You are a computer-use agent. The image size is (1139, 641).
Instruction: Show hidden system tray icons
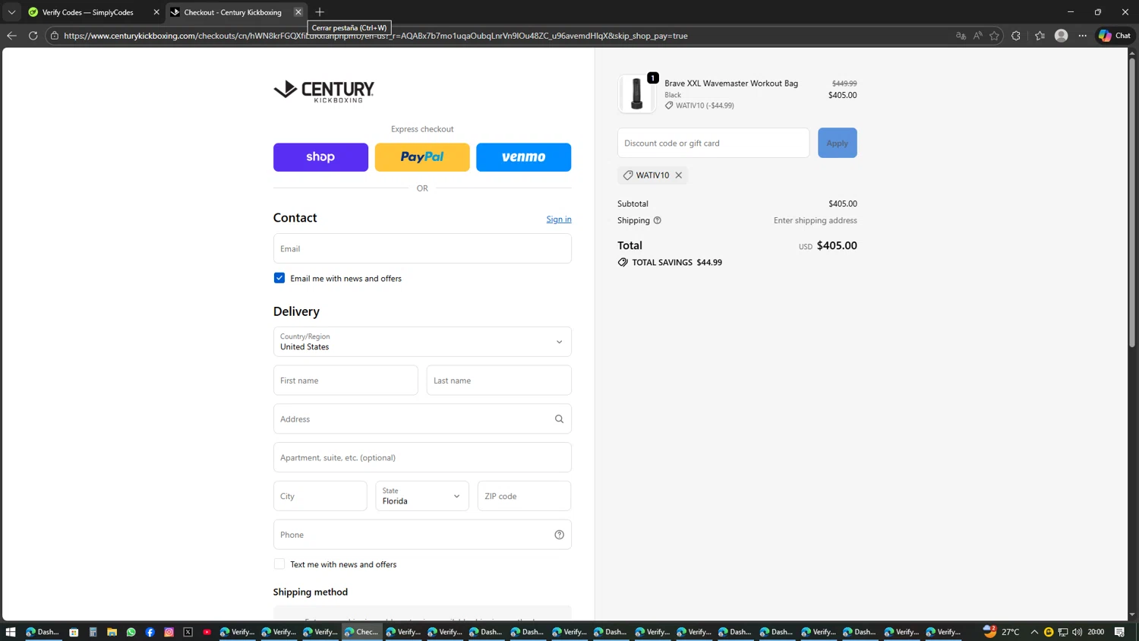click(x=1034, y=632)
